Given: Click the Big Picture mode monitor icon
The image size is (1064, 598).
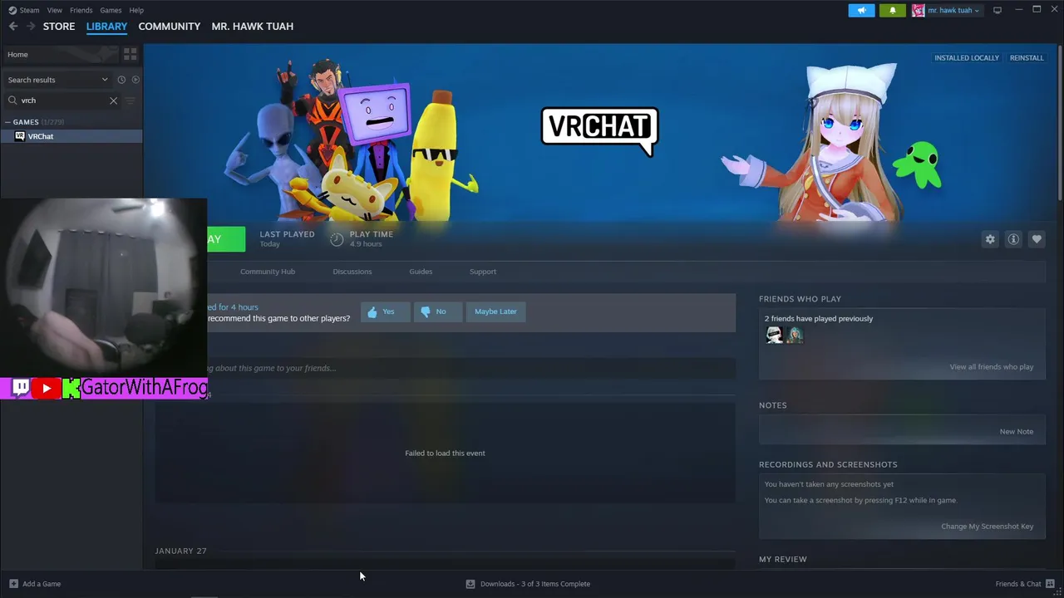Looking at the screenshot, I should (997, 10).
